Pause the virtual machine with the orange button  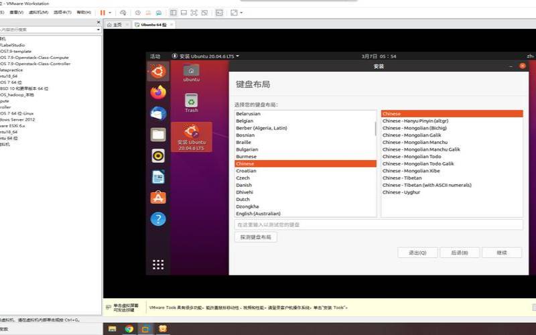point(103,13)
